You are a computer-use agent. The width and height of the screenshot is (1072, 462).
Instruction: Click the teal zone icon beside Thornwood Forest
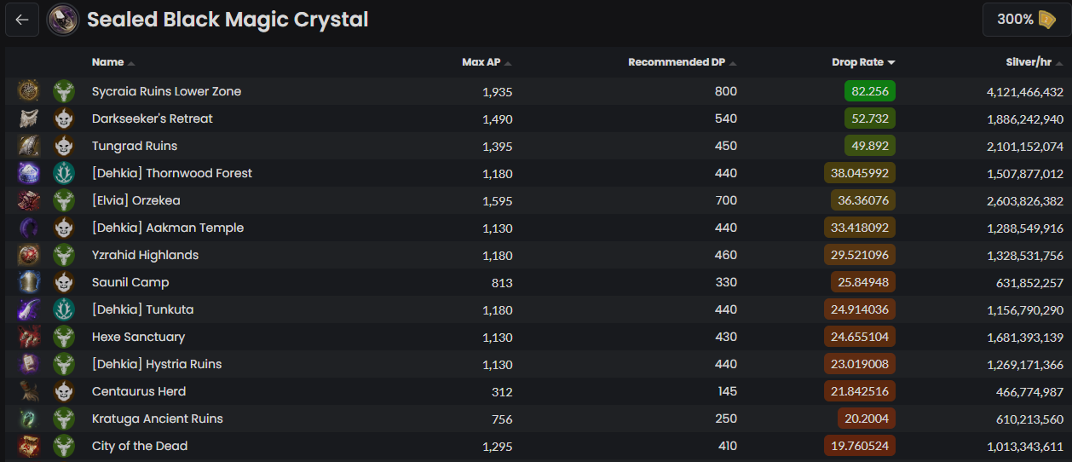(63, 173)
